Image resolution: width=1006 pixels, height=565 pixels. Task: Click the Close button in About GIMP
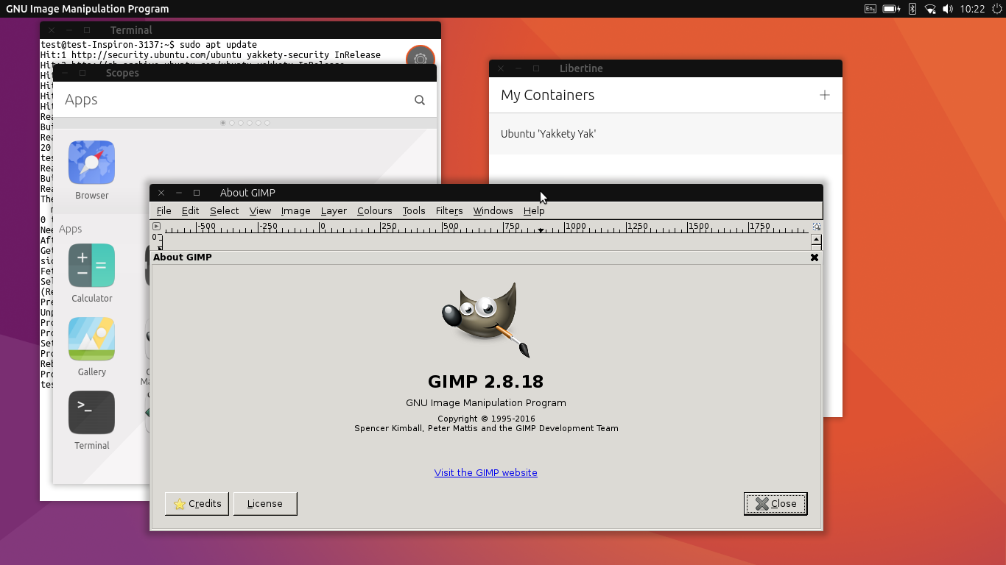point(775,503)
